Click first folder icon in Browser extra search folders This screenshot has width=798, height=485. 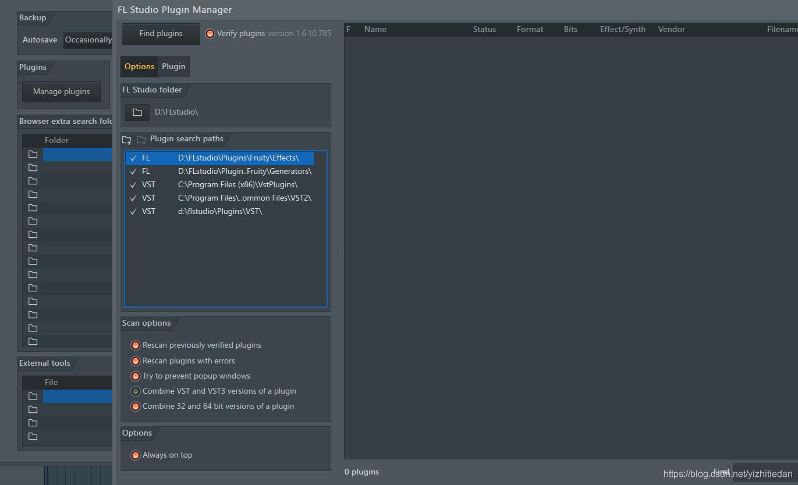coord(33,154)
